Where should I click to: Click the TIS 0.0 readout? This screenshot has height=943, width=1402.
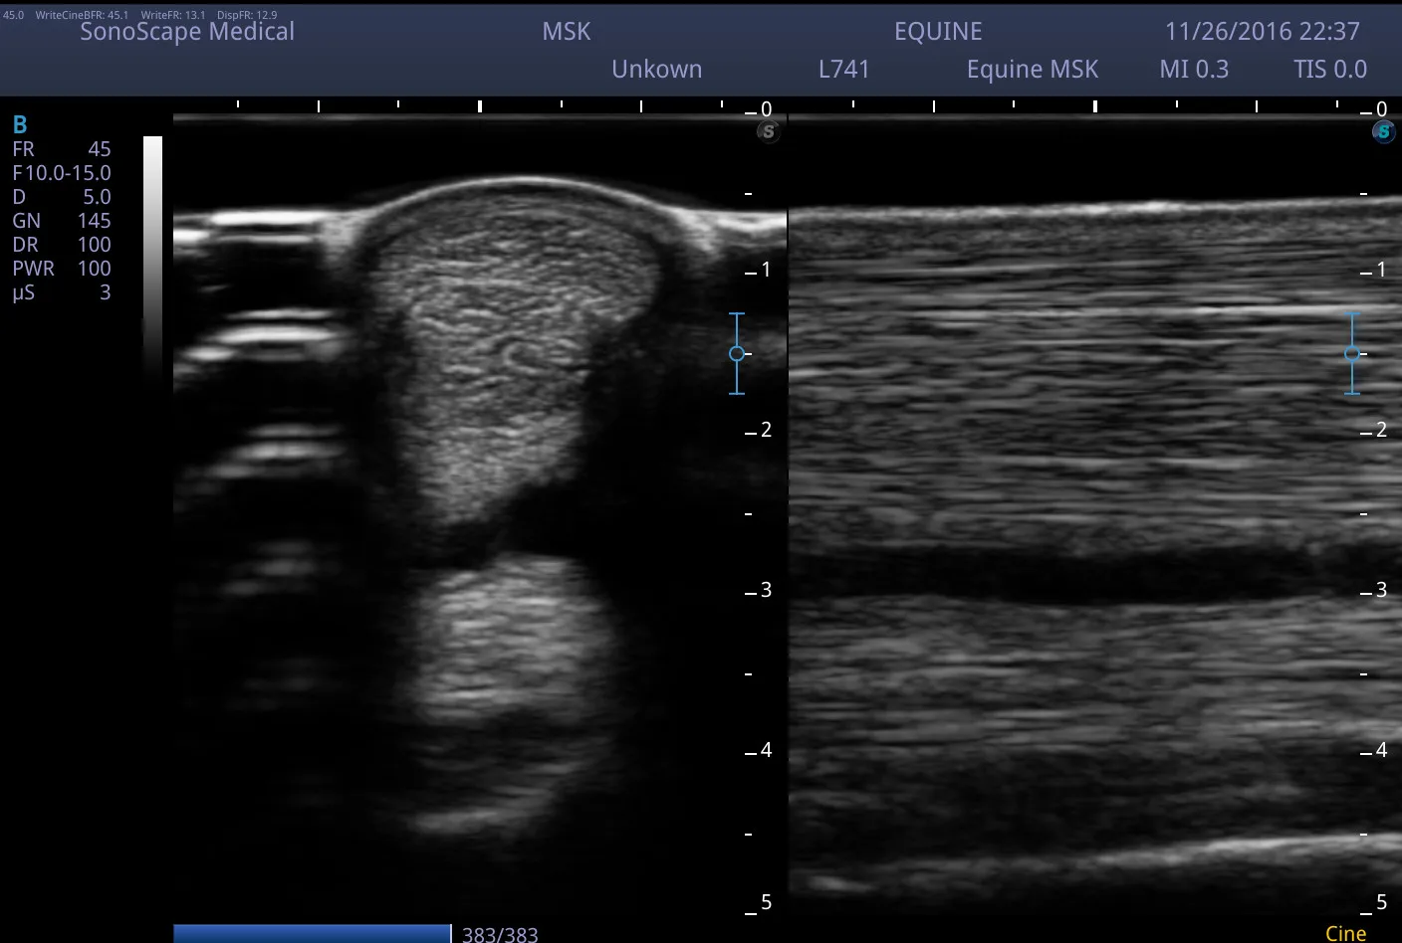1330,70
